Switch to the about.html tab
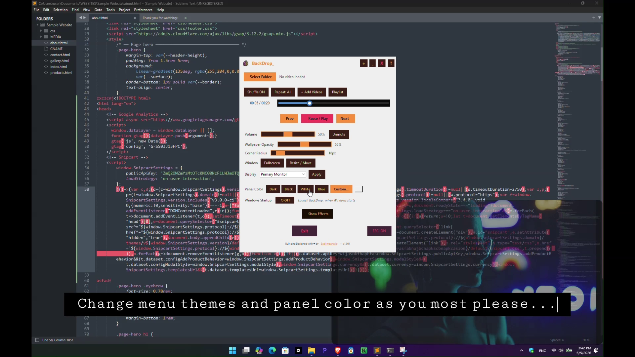This screenshot has height=357, width=635. tap(114, 18)
